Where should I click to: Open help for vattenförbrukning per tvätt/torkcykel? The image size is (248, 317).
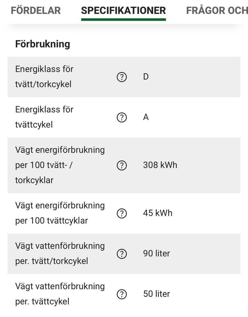pos(122,254)
